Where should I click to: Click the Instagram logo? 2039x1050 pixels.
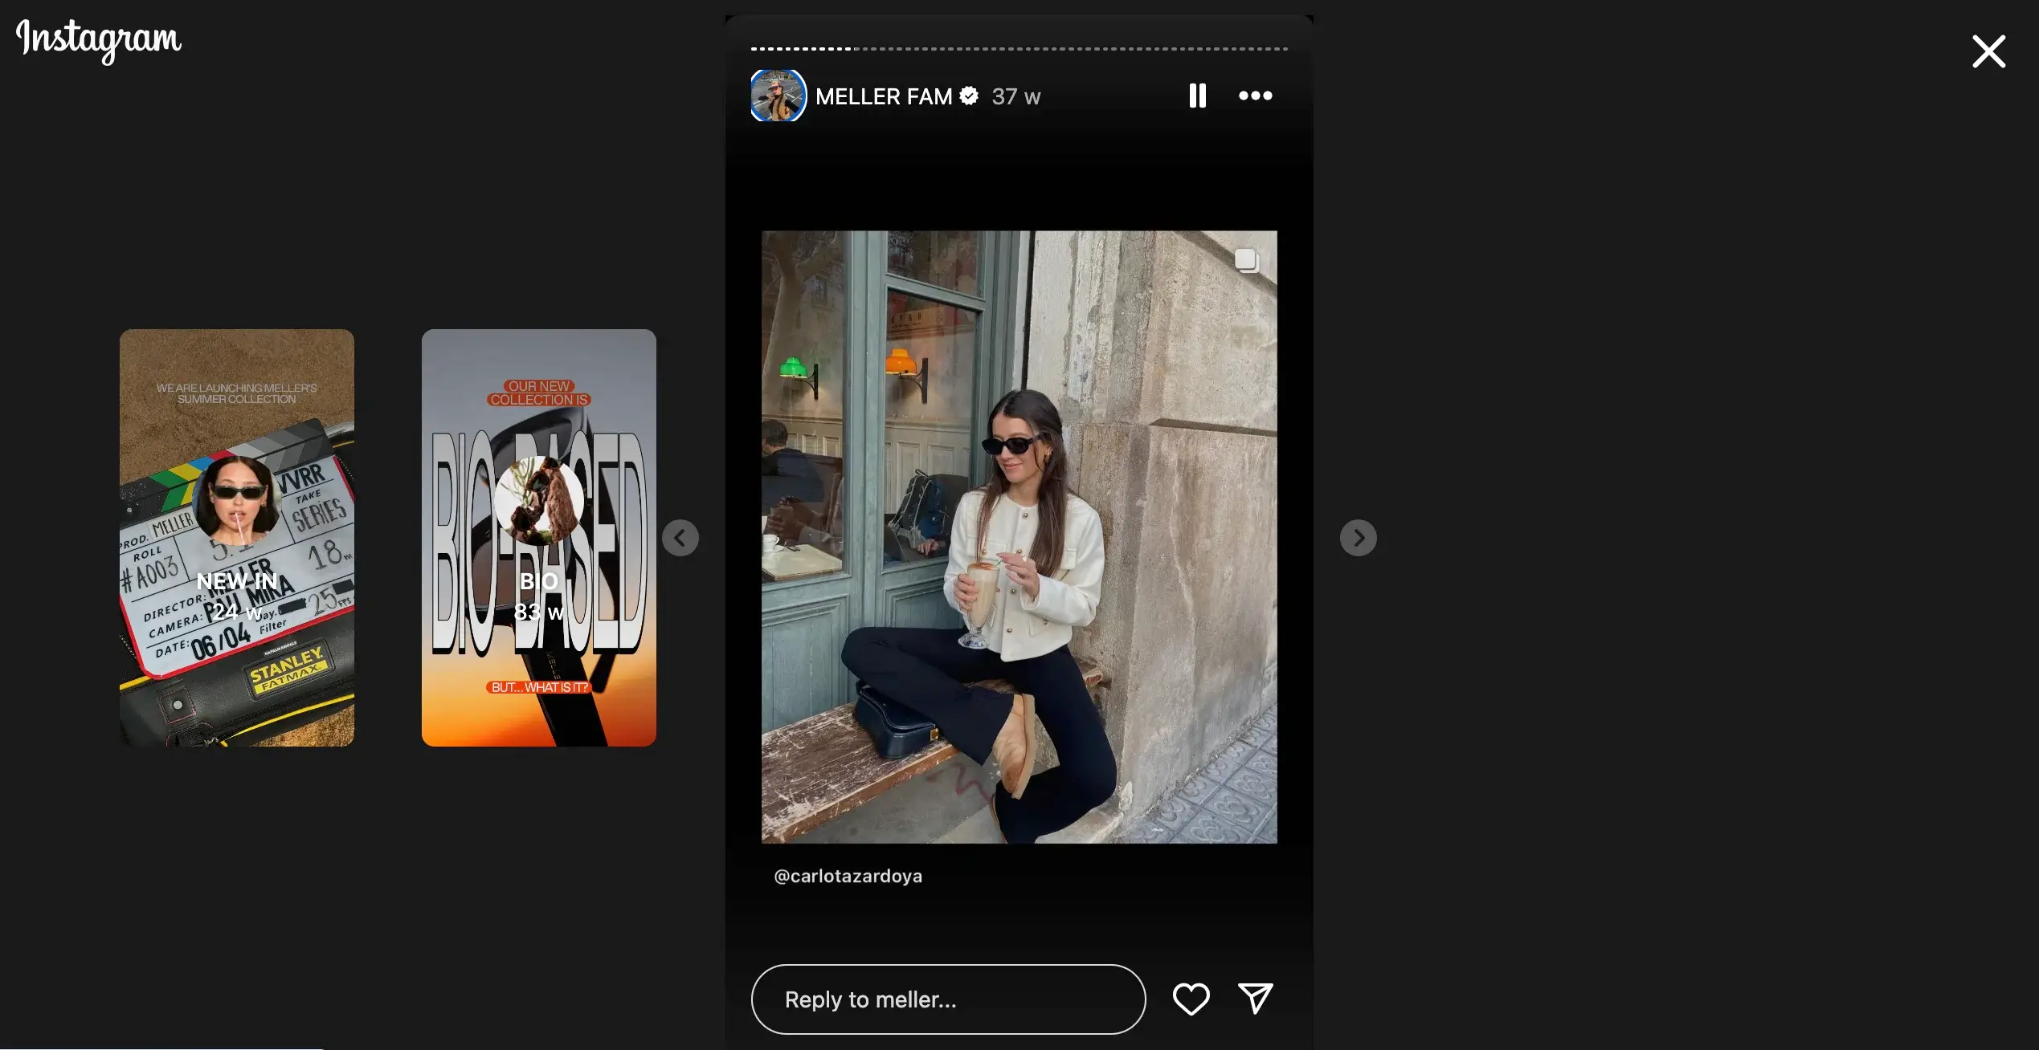pos(99,40)
